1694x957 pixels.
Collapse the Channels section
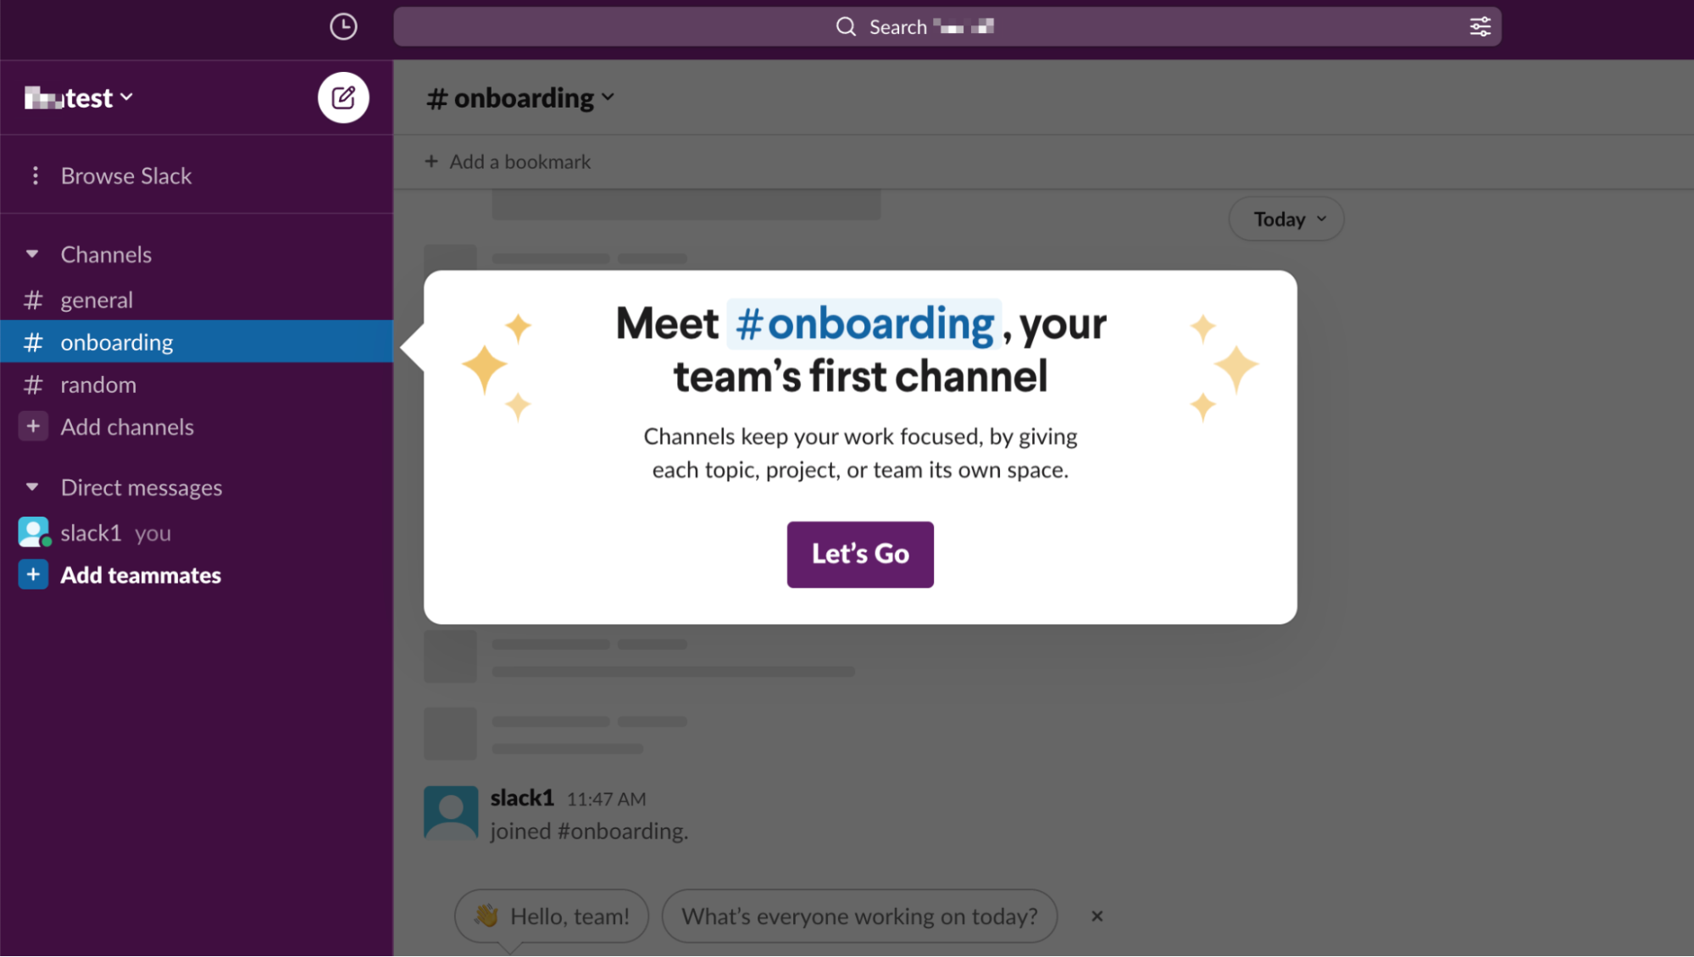click(32, 253)
